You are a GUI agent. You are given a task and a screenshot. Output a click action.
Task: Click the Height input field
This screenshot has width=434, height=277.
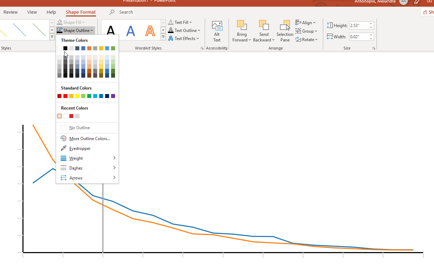[359, 26]
